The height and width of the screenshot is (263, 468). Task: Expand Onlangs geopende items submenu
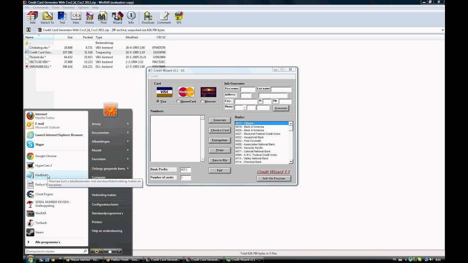(x=110, y=168)
